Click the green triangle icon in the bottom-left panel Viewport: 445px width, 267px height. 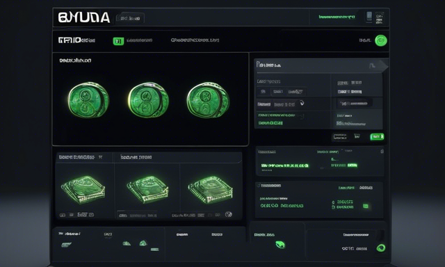click(x=143, y=243)
